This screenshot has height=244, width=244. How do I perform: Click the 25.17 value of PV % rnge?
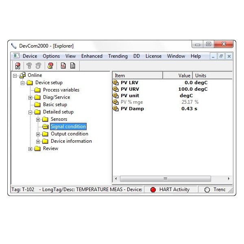click(187, 102)
